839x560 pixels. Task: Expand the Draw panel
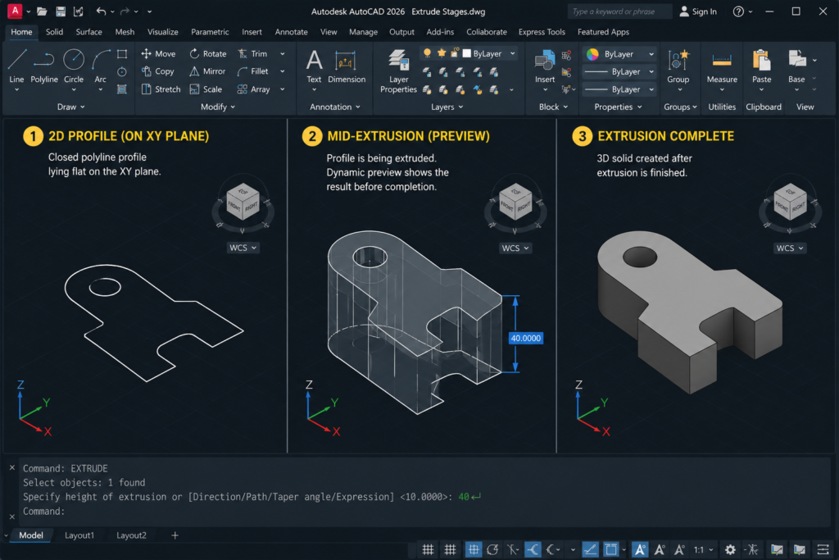point(70,107)
